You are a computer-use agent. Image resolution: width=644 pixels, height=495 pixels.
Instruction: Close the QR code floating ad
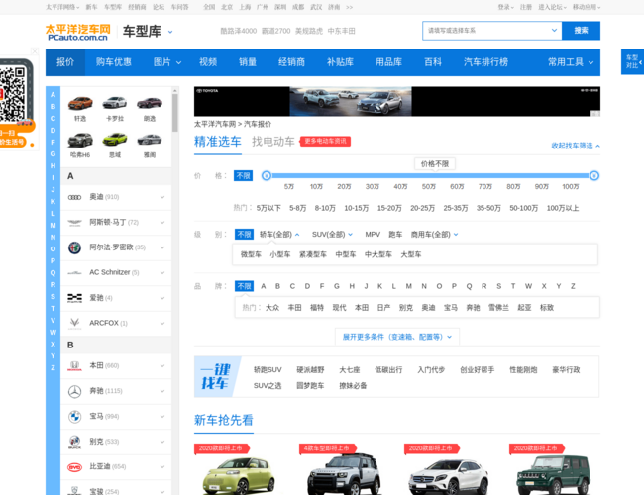35,51
